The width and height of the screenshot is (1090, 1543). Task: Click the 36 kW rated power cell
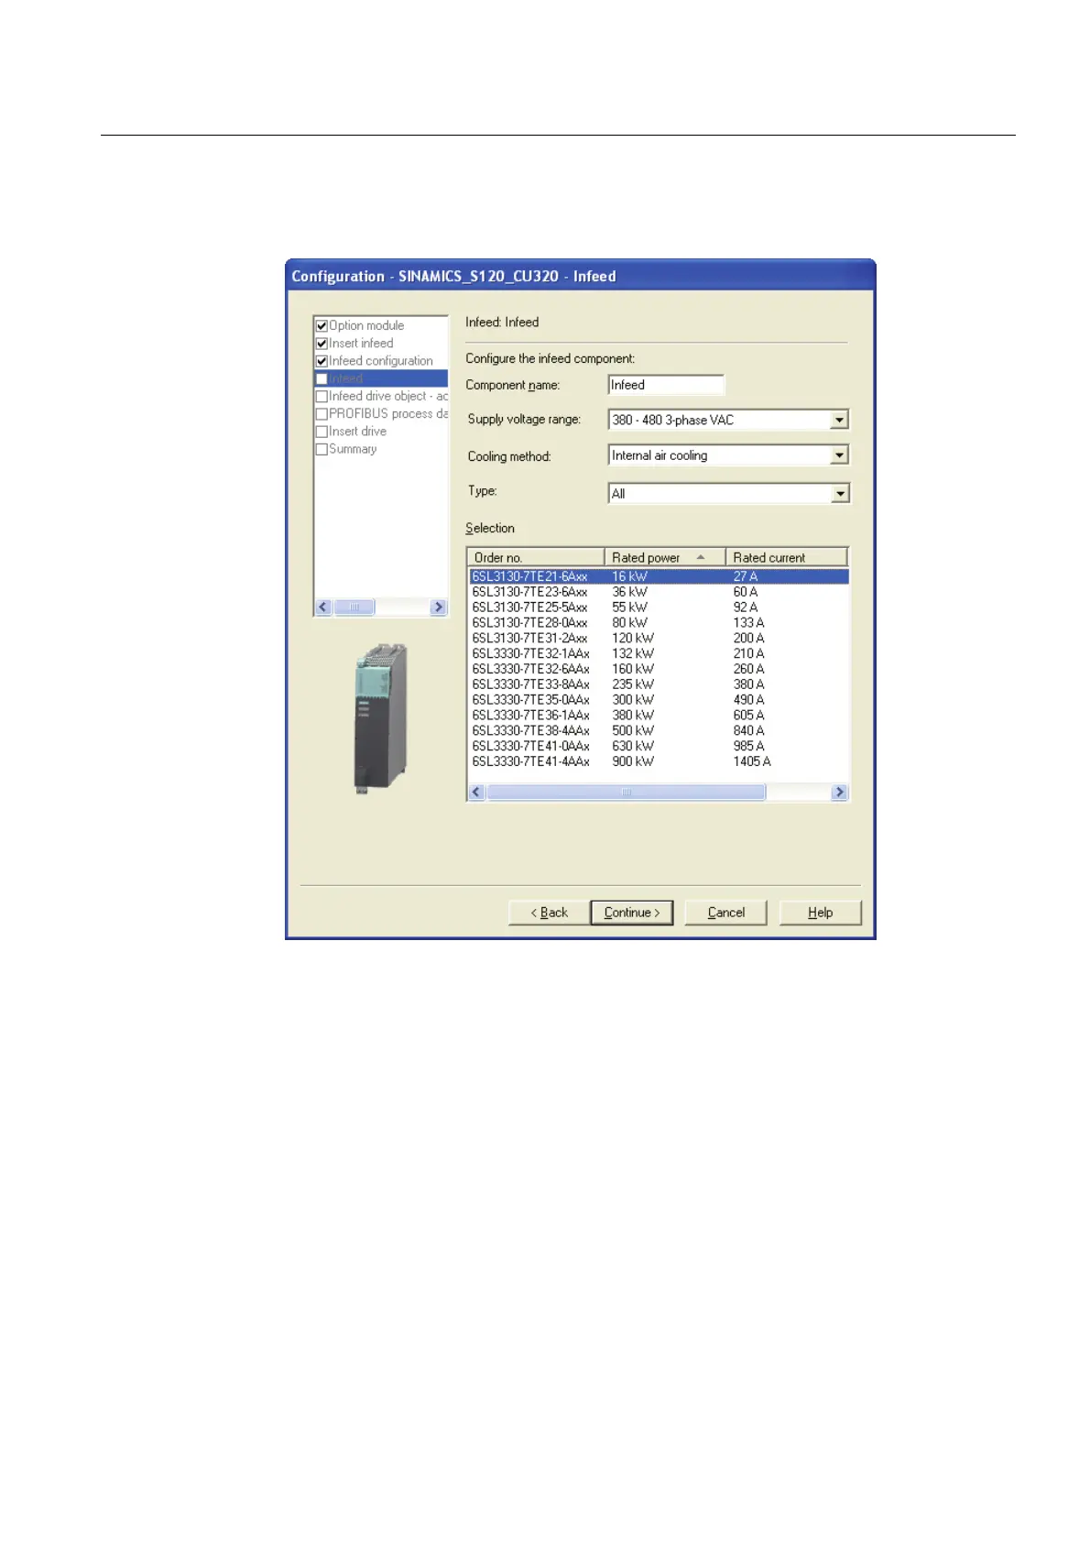(629, 592)
